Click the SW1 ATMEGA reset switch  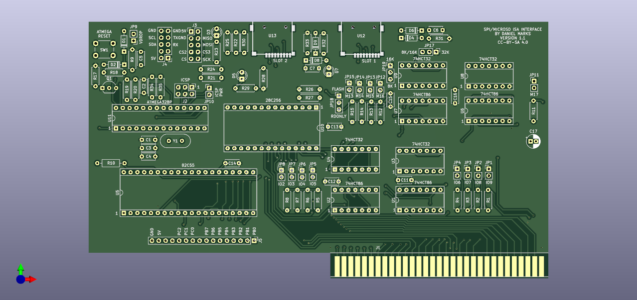(x=104, y=50)
